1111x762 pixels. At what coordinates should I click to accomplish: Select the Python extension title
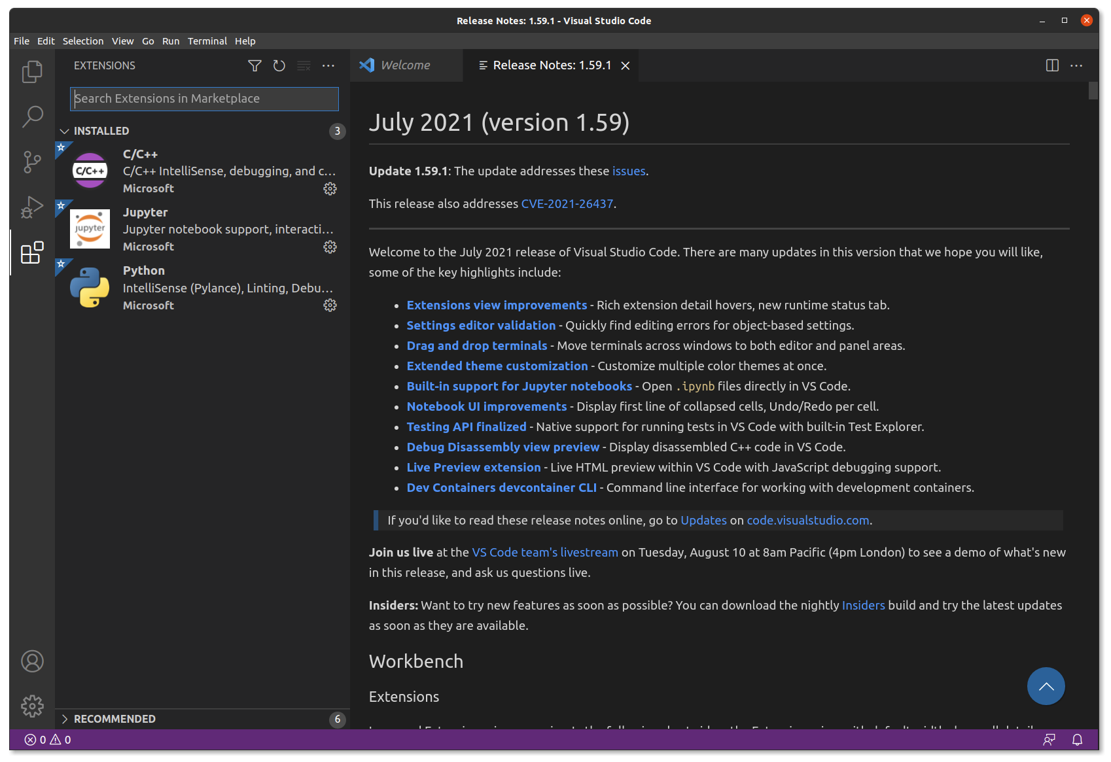(144, 271)
